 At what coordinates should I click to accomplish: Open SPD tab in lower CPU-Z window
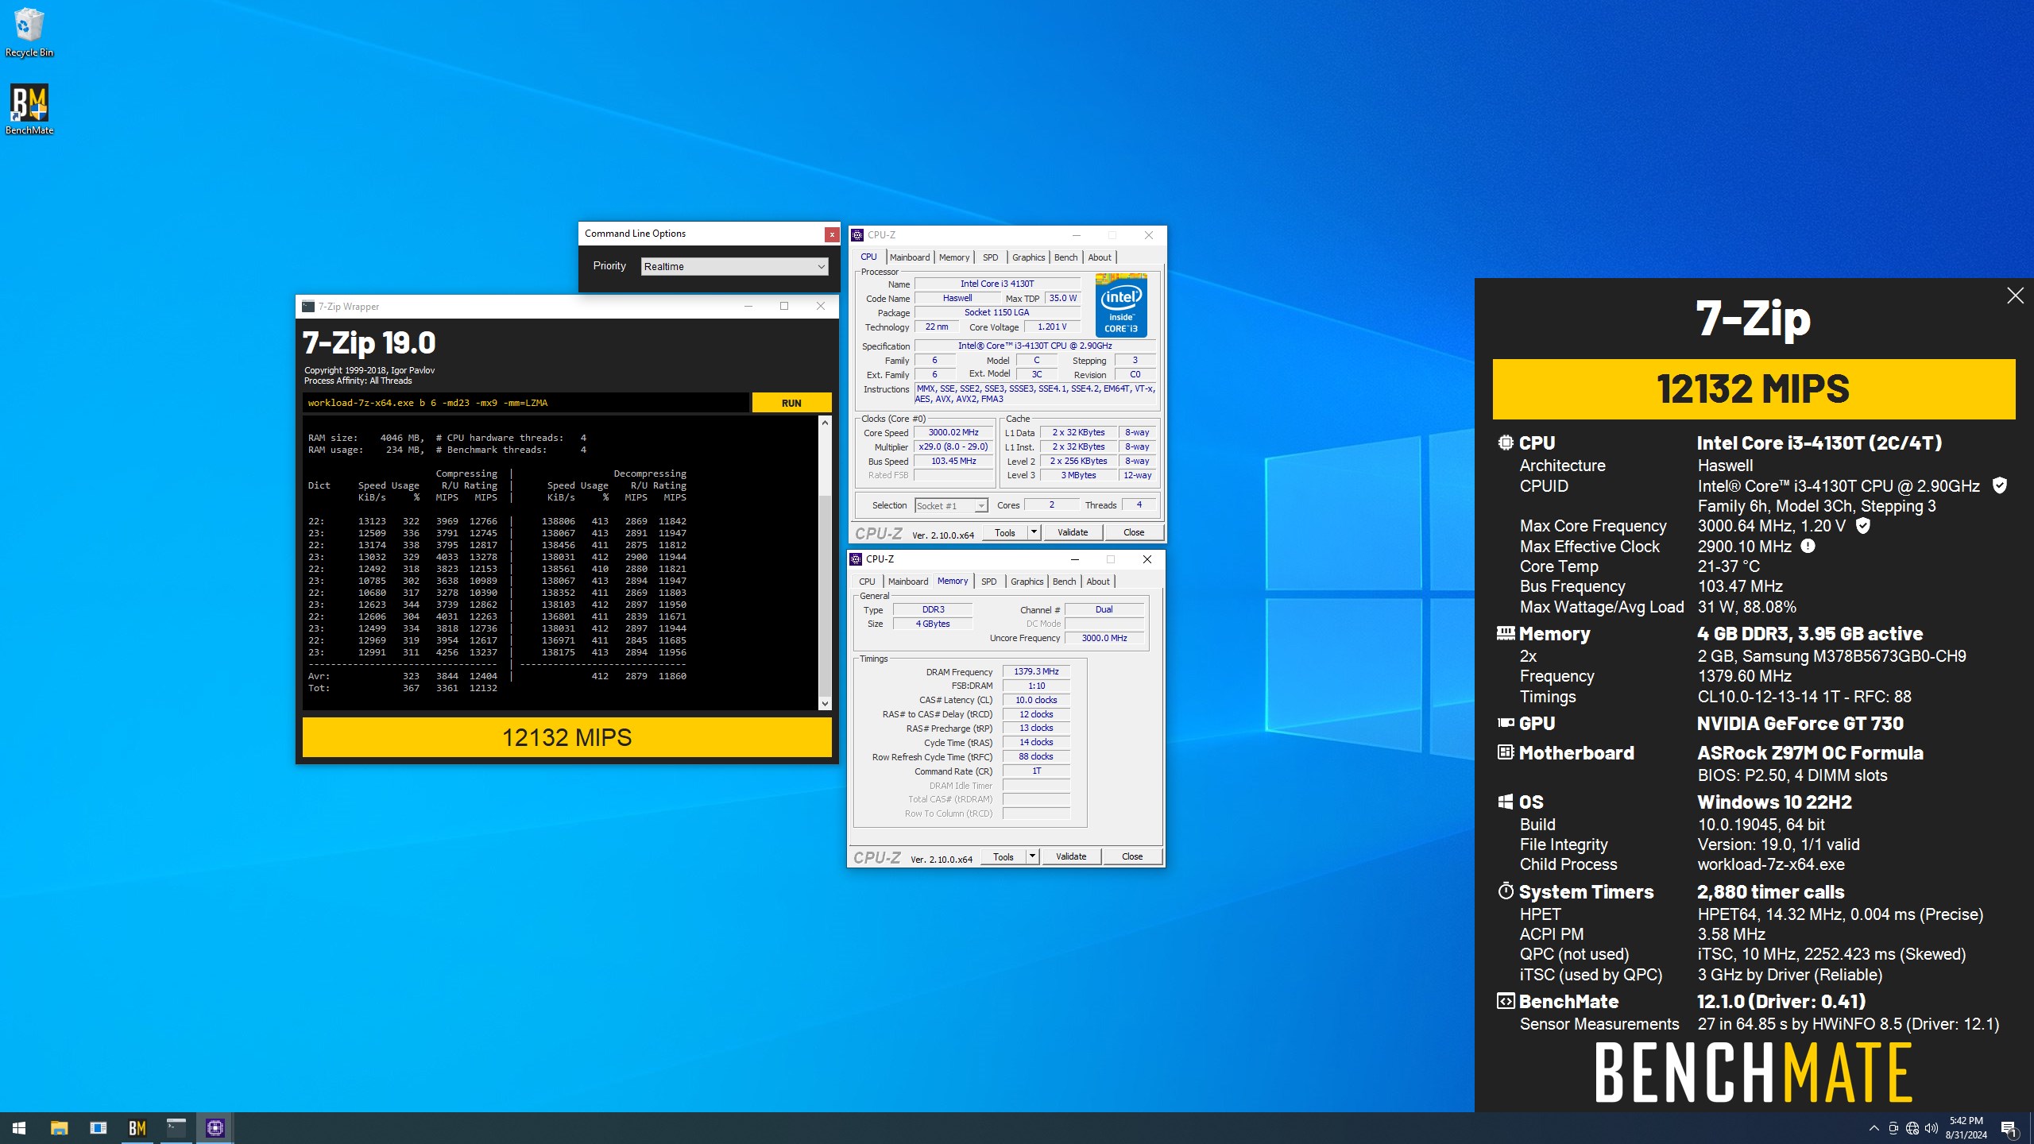988,582
